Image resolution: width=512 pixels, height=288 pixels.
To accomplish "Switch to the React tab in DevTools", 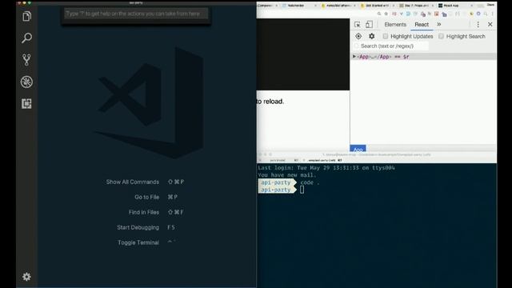I will click(422, 25).
